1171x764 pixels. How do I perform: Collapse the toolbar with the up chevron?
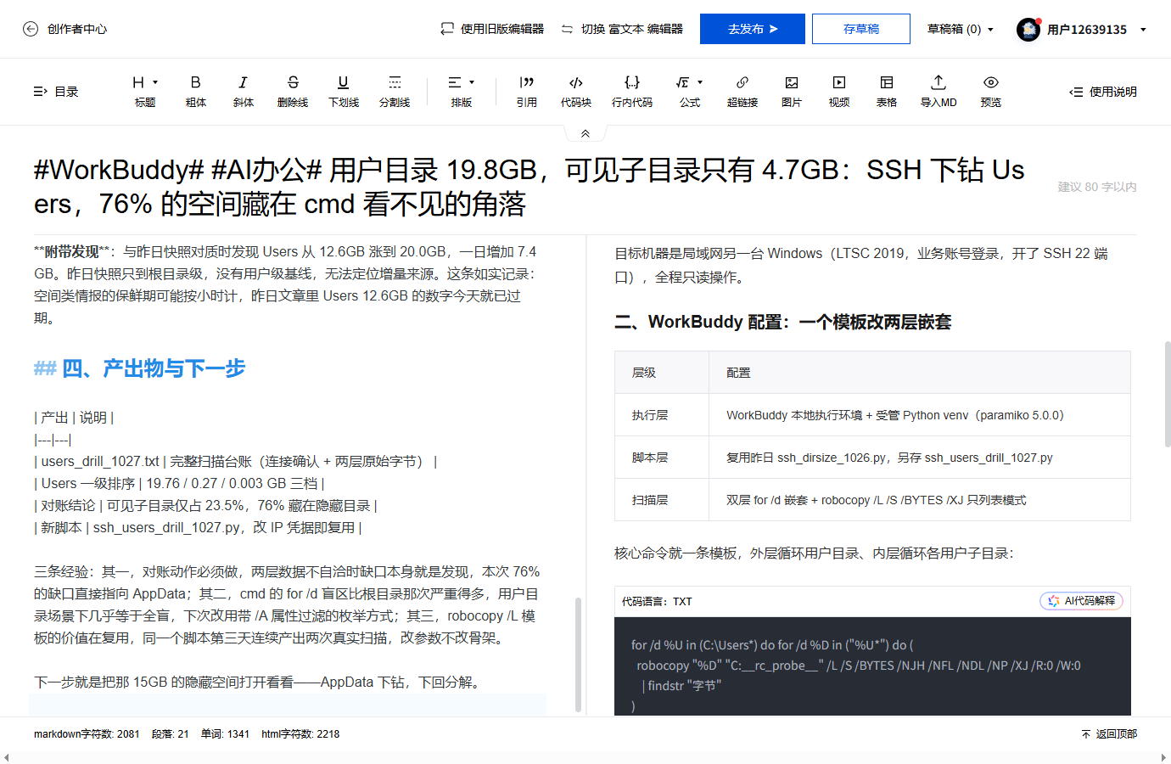click(585, 133)
